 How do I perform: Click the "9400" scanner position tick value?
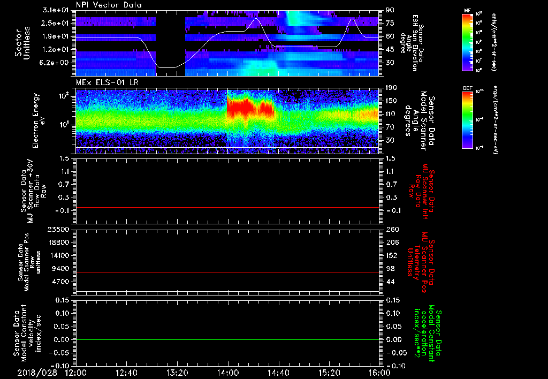(60, 269)
